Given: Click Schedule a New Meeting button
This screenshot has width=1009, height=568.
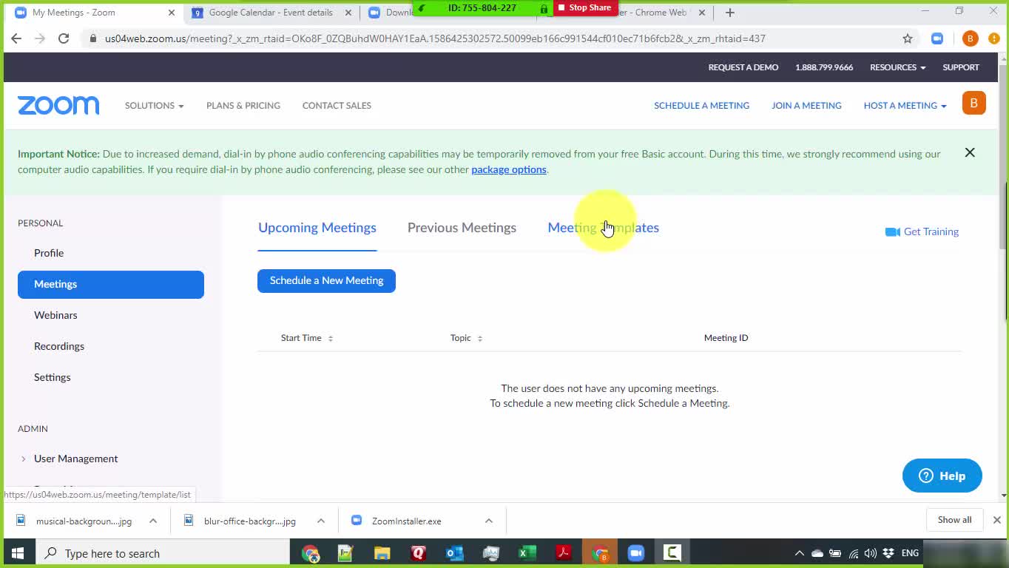Looking at the screenshot, I should coord(326,281).
